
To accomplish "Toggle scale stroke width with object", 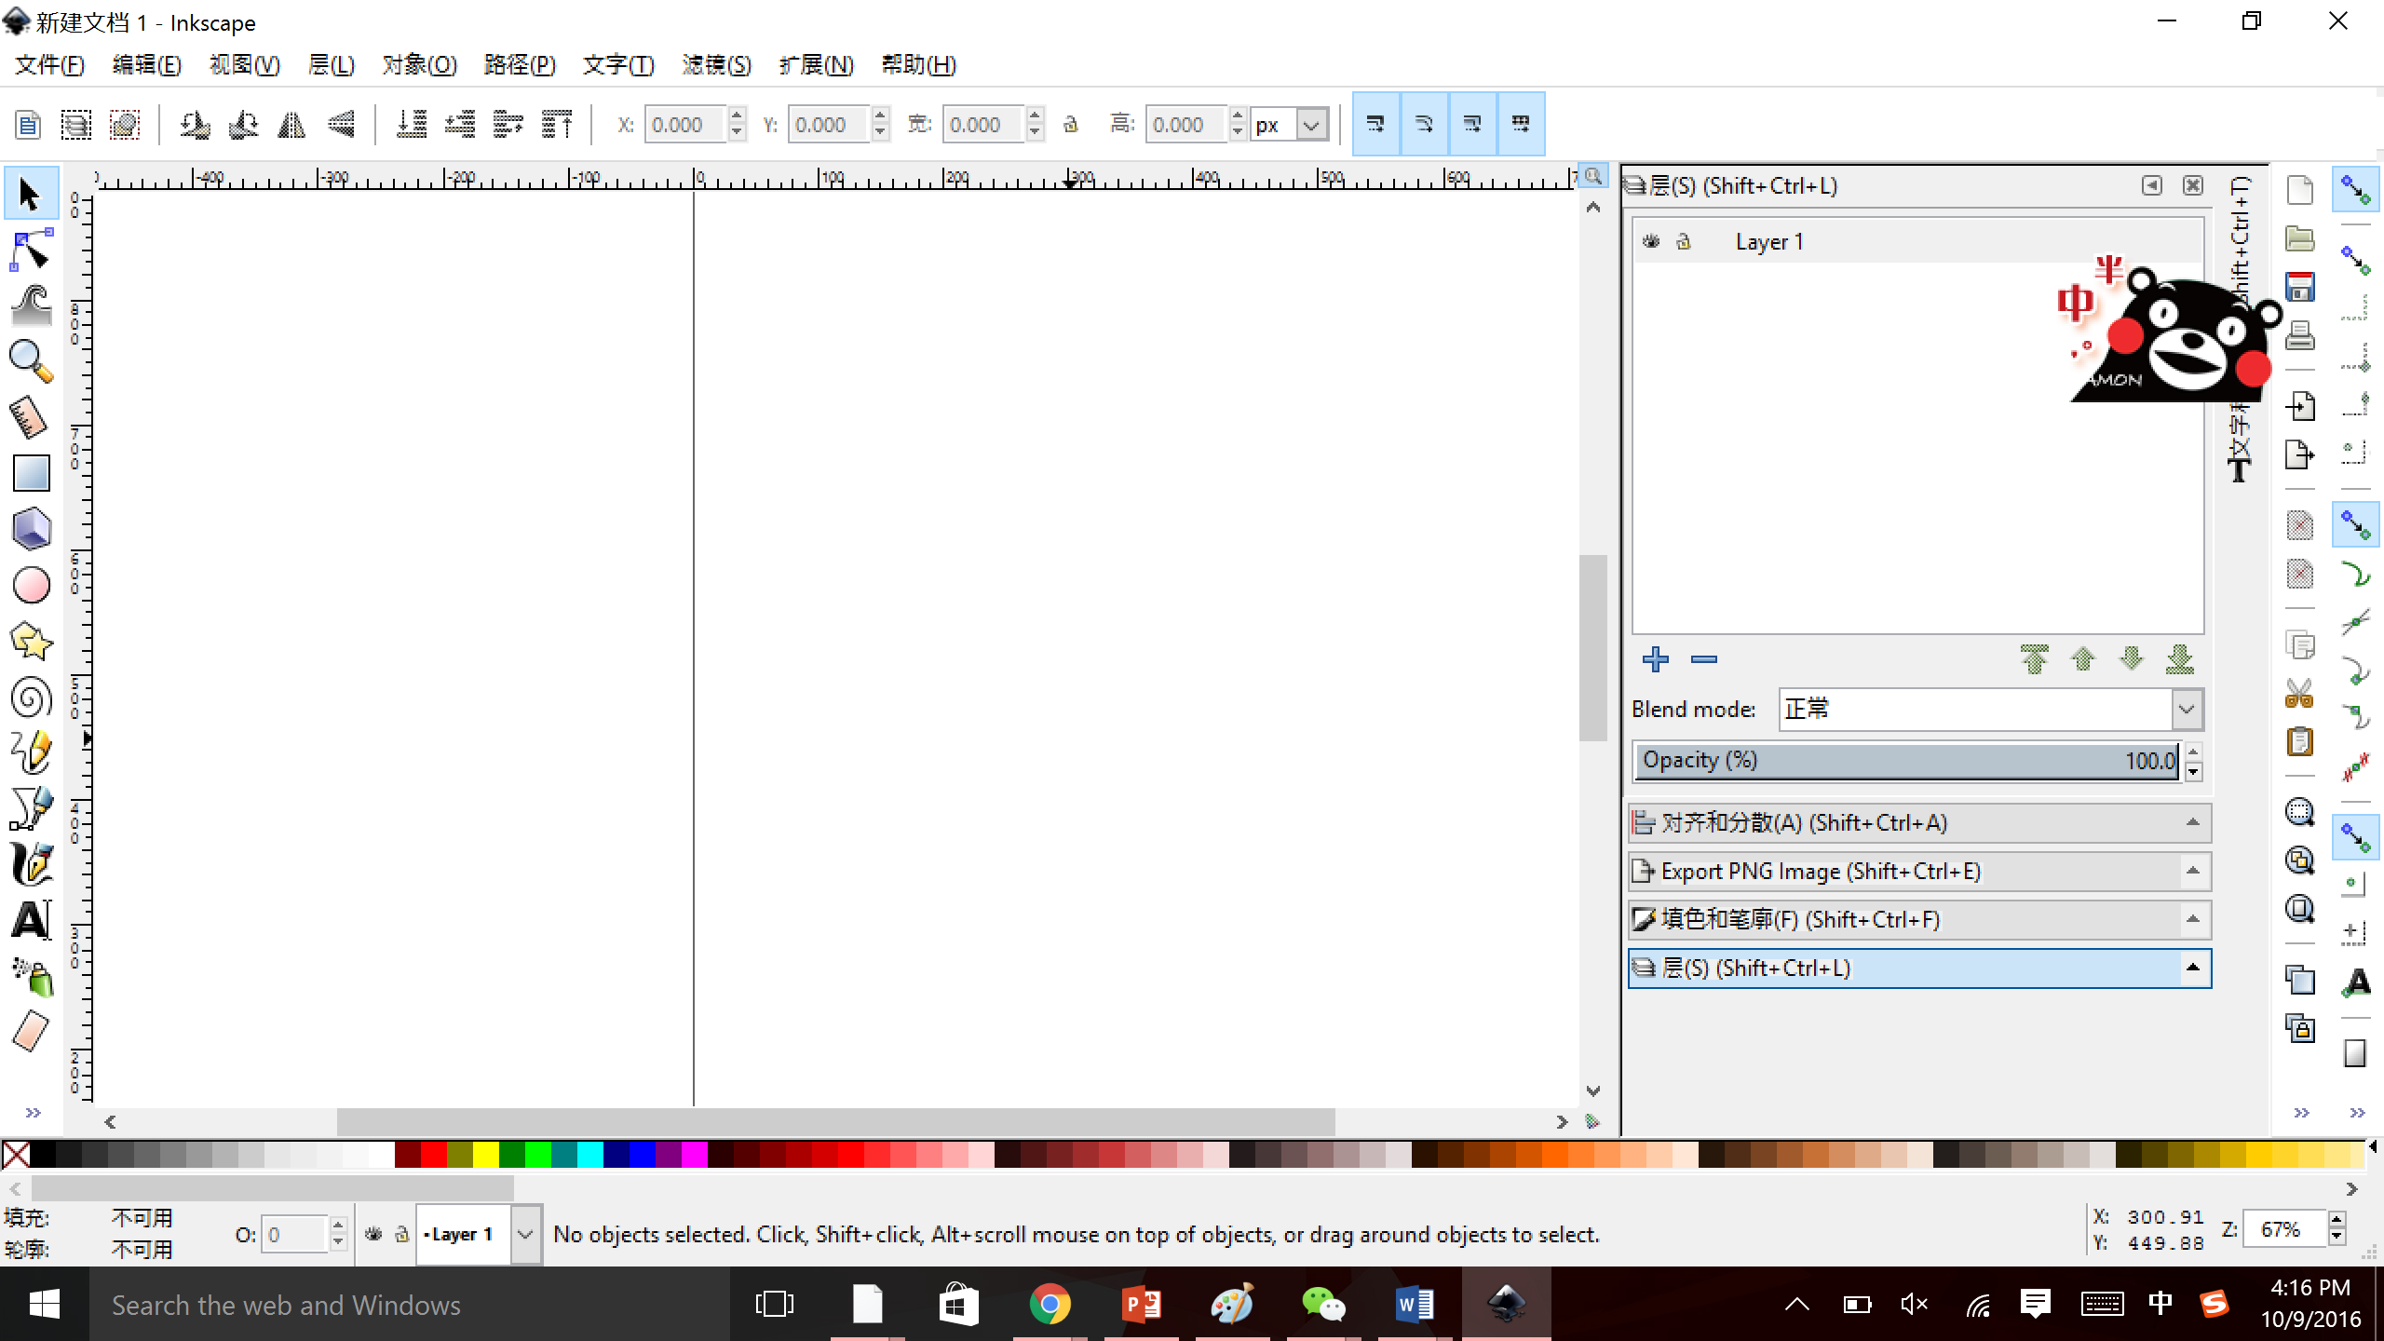I will click(1375, 123).
